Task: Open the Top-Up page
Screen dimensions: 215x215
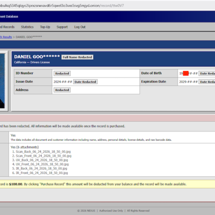Action: pyautogui.click(x=45, y=27)
